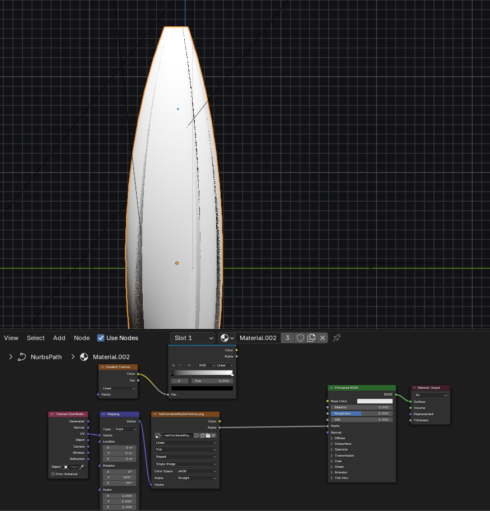The height and width of the screenshot is (511, 490).
Task: Open image file with the folder icon
Action: (x=208, y=435)
